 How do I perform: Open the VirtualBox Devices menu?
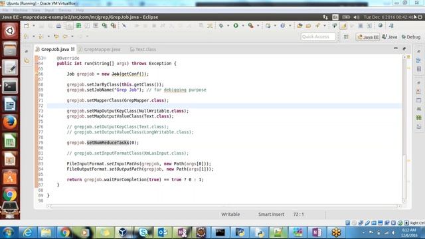click(65, 10)
